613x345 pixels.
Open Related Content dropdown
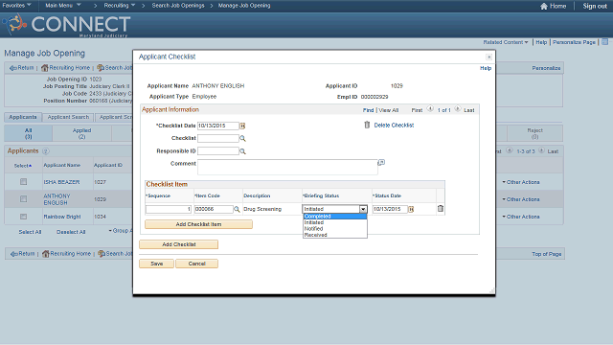[x=506, y=42]
